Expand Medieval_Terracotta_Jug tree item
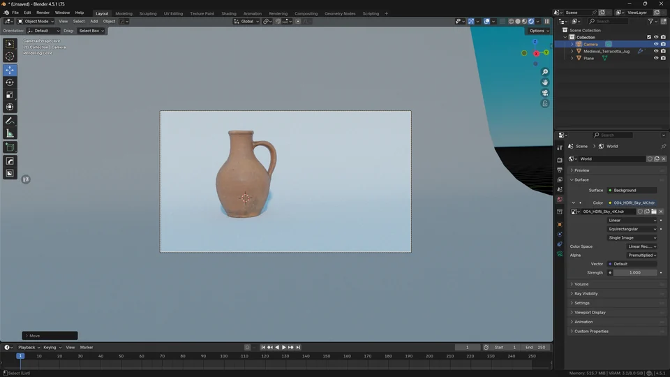 click(x=572, y=51)
